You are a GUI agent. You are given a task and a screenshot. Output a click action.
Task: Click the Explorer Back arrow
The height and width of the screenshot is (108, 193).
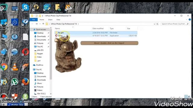(x=32, y=24)
